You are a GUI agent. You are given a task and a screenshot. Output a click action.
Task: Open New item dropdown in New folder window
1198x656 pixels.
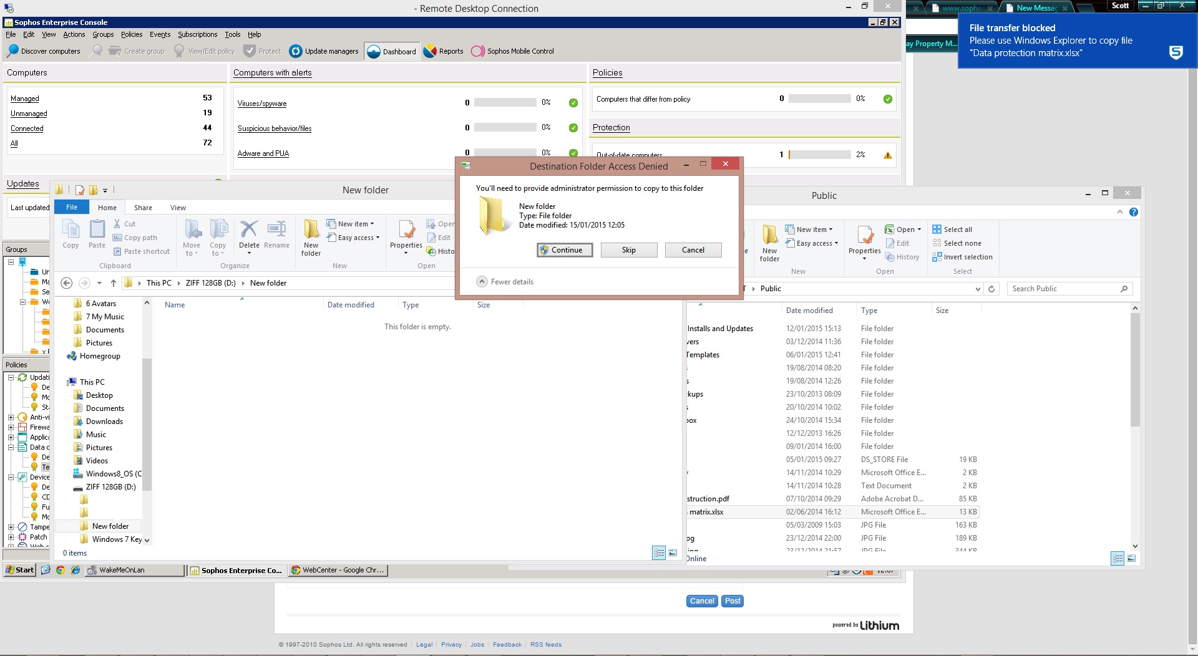coord(351,224)
